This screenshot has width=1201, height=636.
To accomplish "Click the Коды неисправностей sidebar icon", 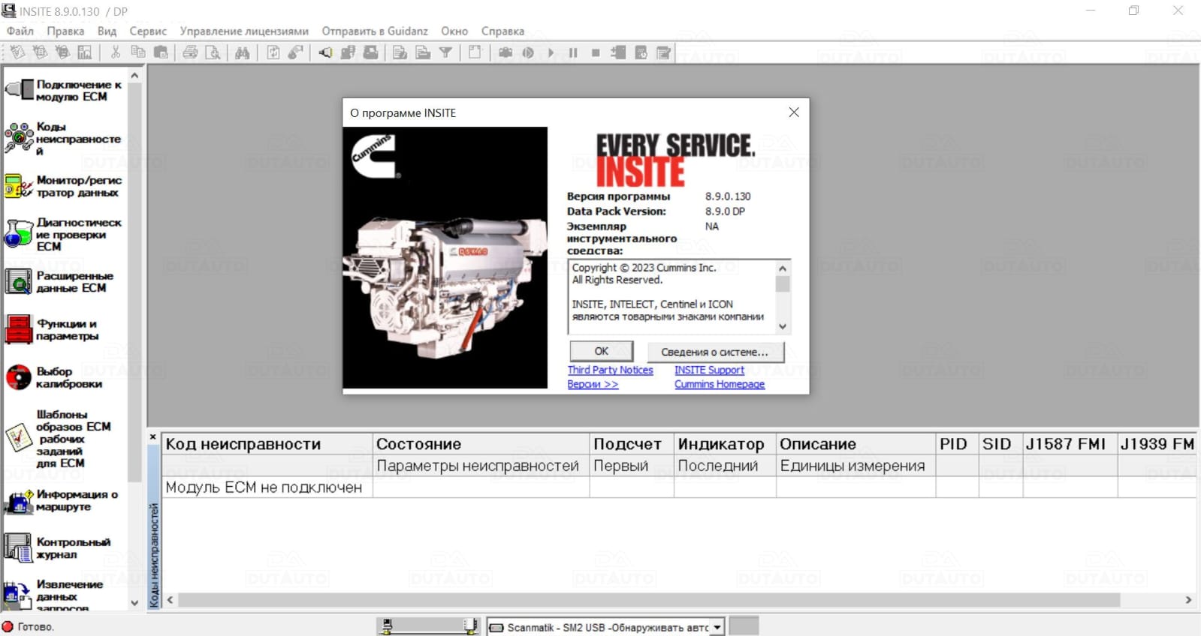I will (x=19, y=138).
